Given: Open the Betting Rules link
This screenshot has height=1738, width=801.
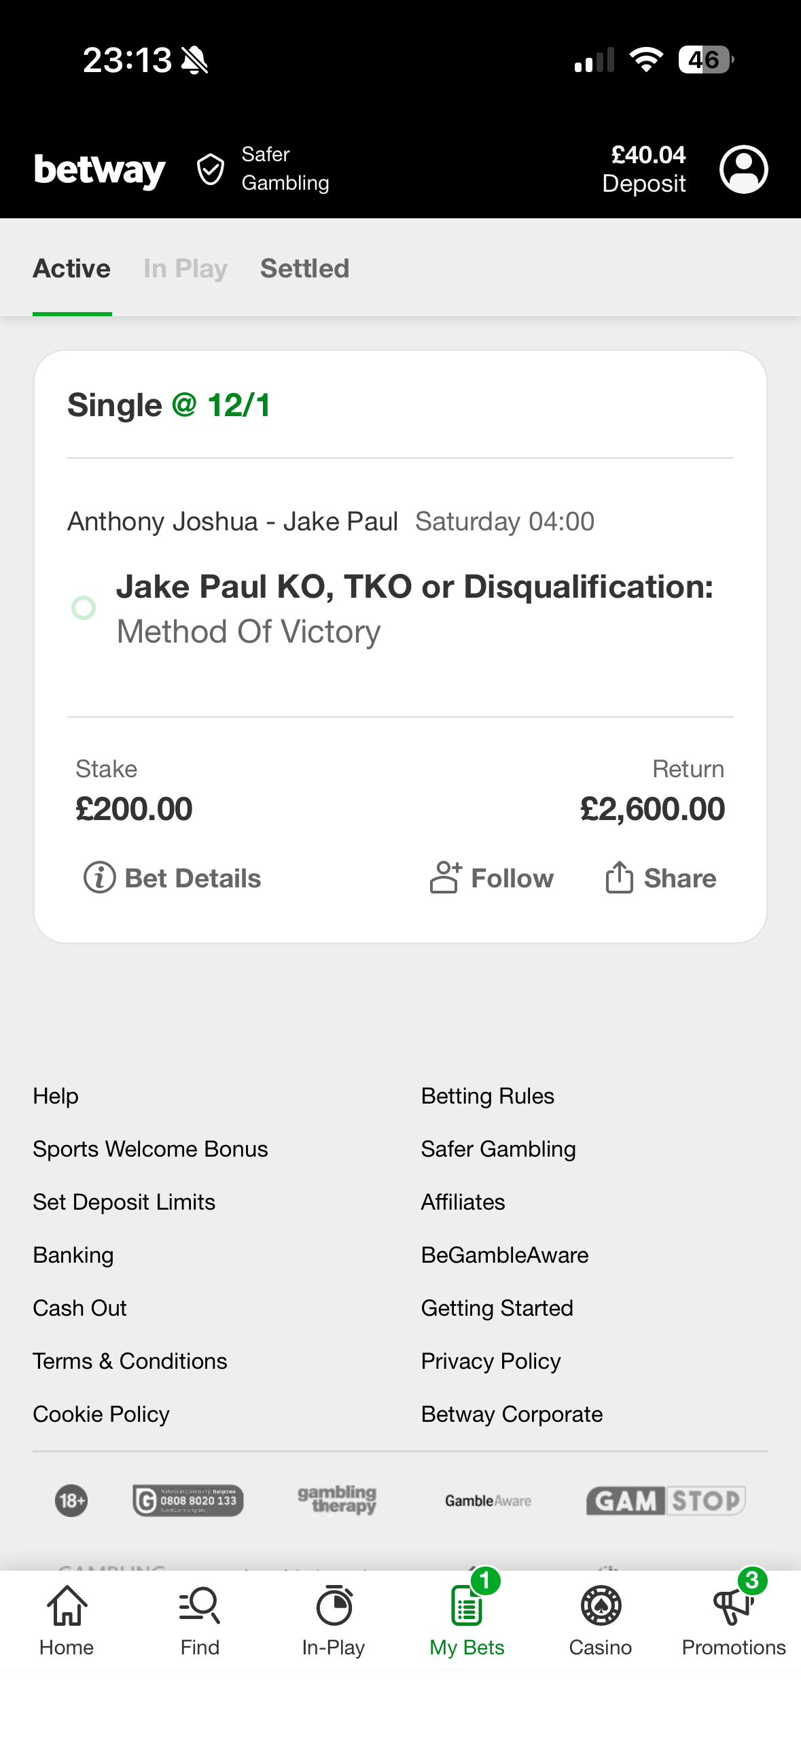Looking at the screenshot, I should coord(487,1096).
